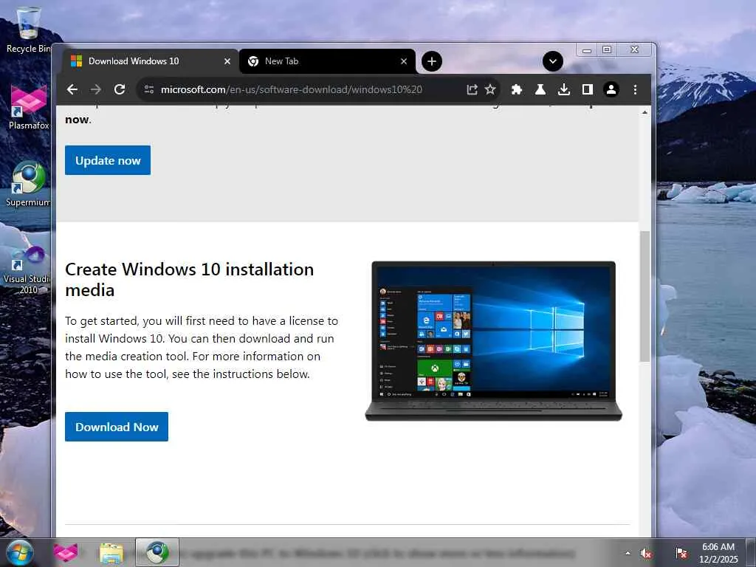This screenshot has width=756, height=567.
Task: Open the Action Center flag icon
Action: (681, 553)
